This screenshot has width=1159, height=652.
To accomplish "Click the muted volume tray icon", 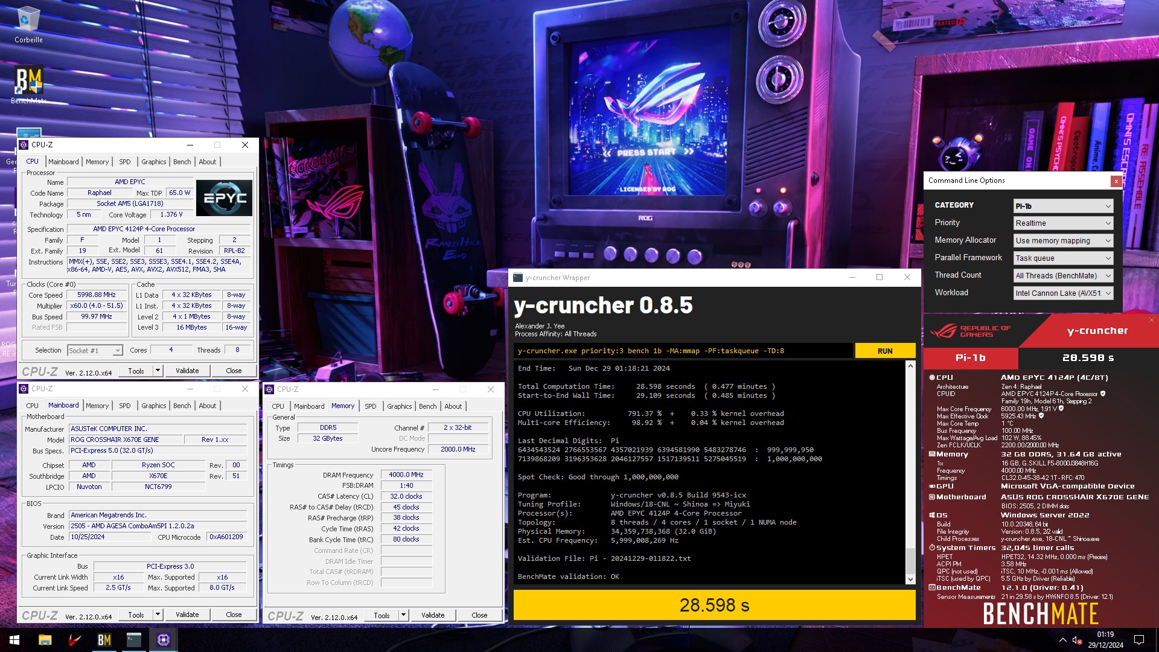I will (x=1076, y=639).
